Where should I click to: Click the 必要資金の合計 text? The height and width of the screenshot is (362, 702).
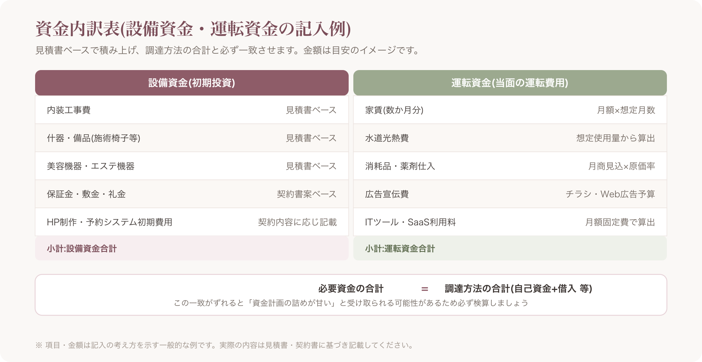351,288
